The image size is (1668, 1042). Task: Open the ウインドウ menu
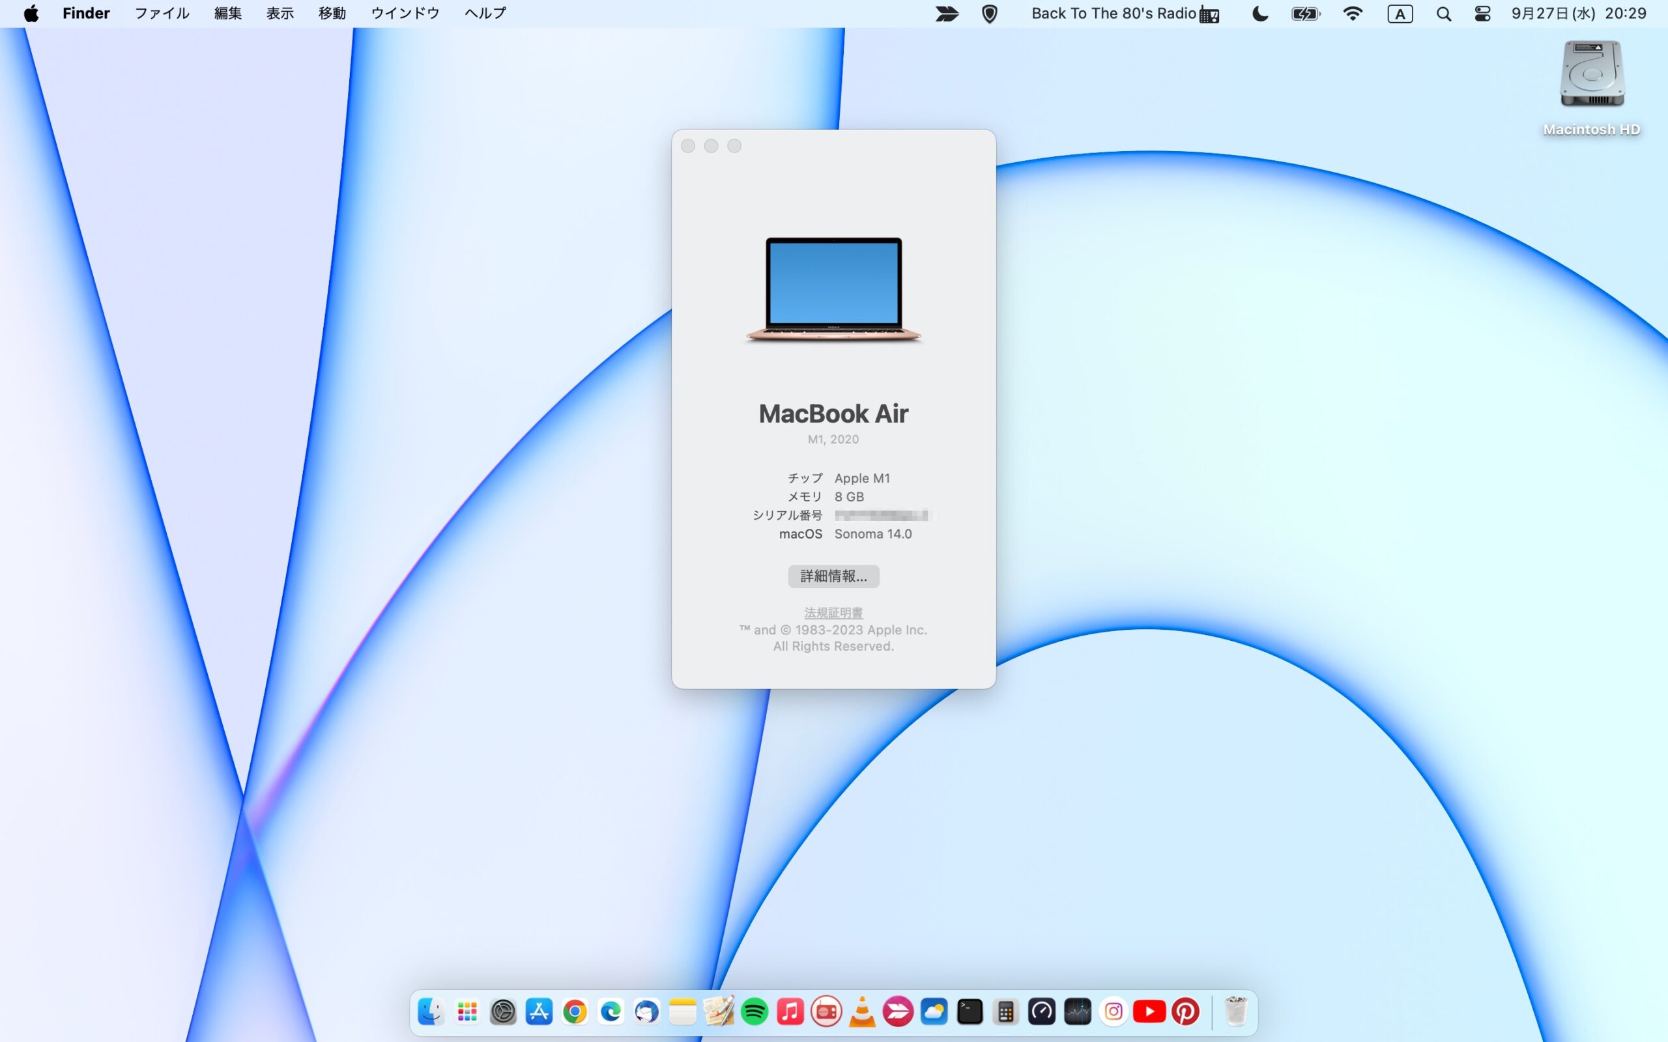click(x=405, y=14)
